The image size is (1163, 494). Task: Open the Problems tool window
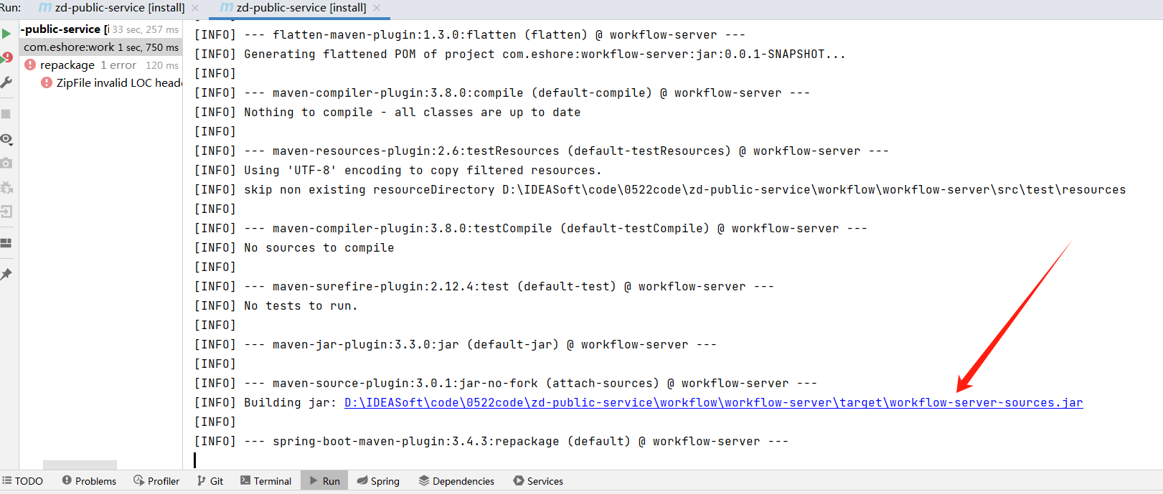[x=89, y=481]
